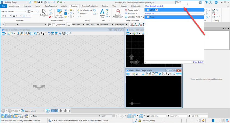Choose the red X Delete Element tool
The height and width of the screenshot is (123, 230).
[x=50, y=17]
